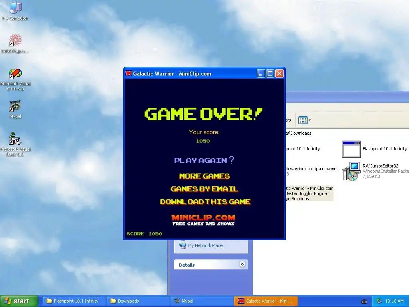Select the galacticwarrior-miniclip.com.exe file name

[x=311, y=169]
